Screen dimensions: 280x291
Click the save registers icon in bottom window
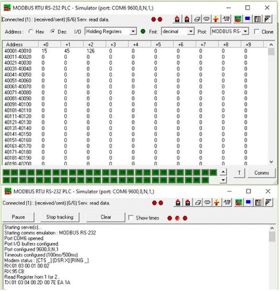pyautogui.click(x=188, y=203)
